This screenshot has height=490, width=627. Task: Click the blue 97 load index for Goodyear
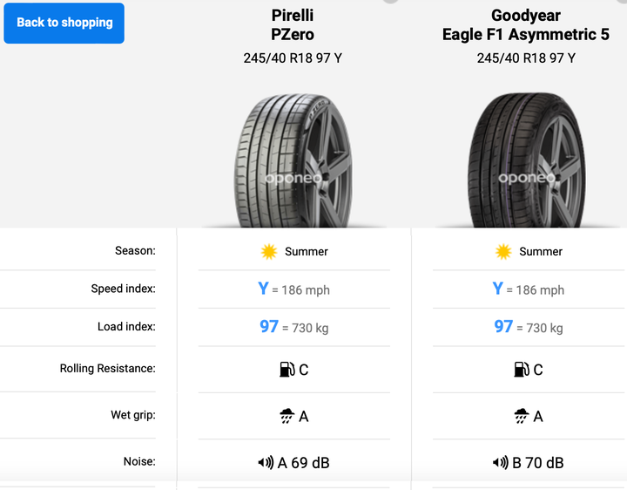coord(503,326)
